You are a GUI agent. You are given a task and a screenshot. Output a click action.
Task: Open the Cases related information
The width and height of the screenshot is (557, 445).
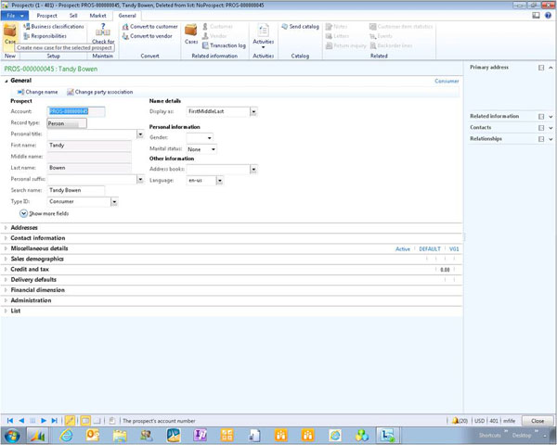191,33
